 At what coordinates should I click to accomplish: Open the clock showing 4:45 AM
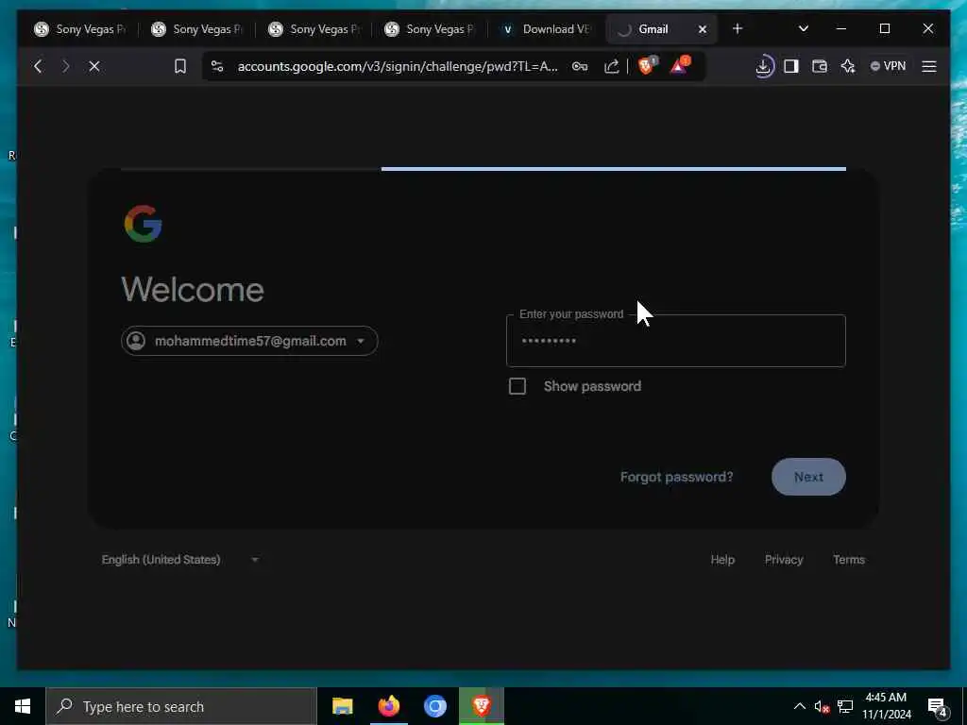point(886,706)
